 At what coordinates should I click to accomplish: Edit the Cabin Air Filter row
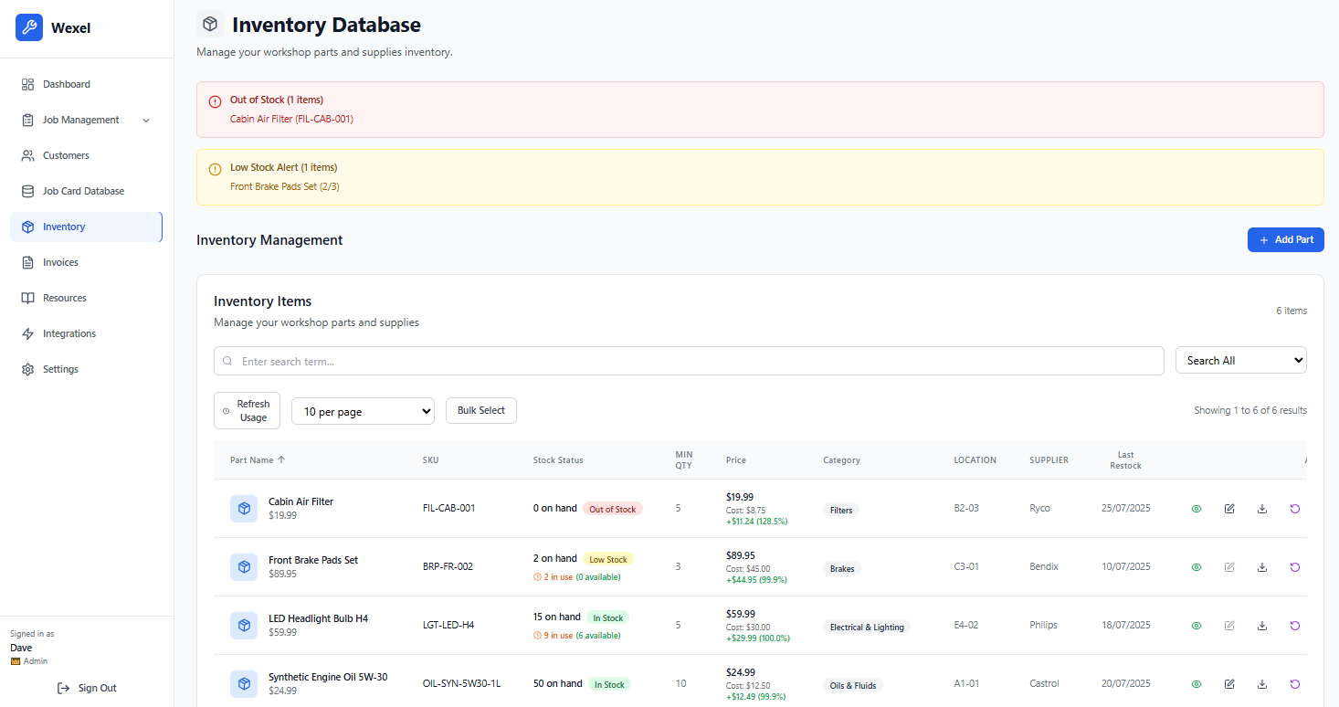click(x=1229, y=509)
